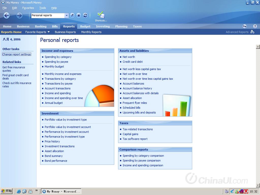Open the Windows Start button
This screenshot has width=260, height=195.
point(6,191)
